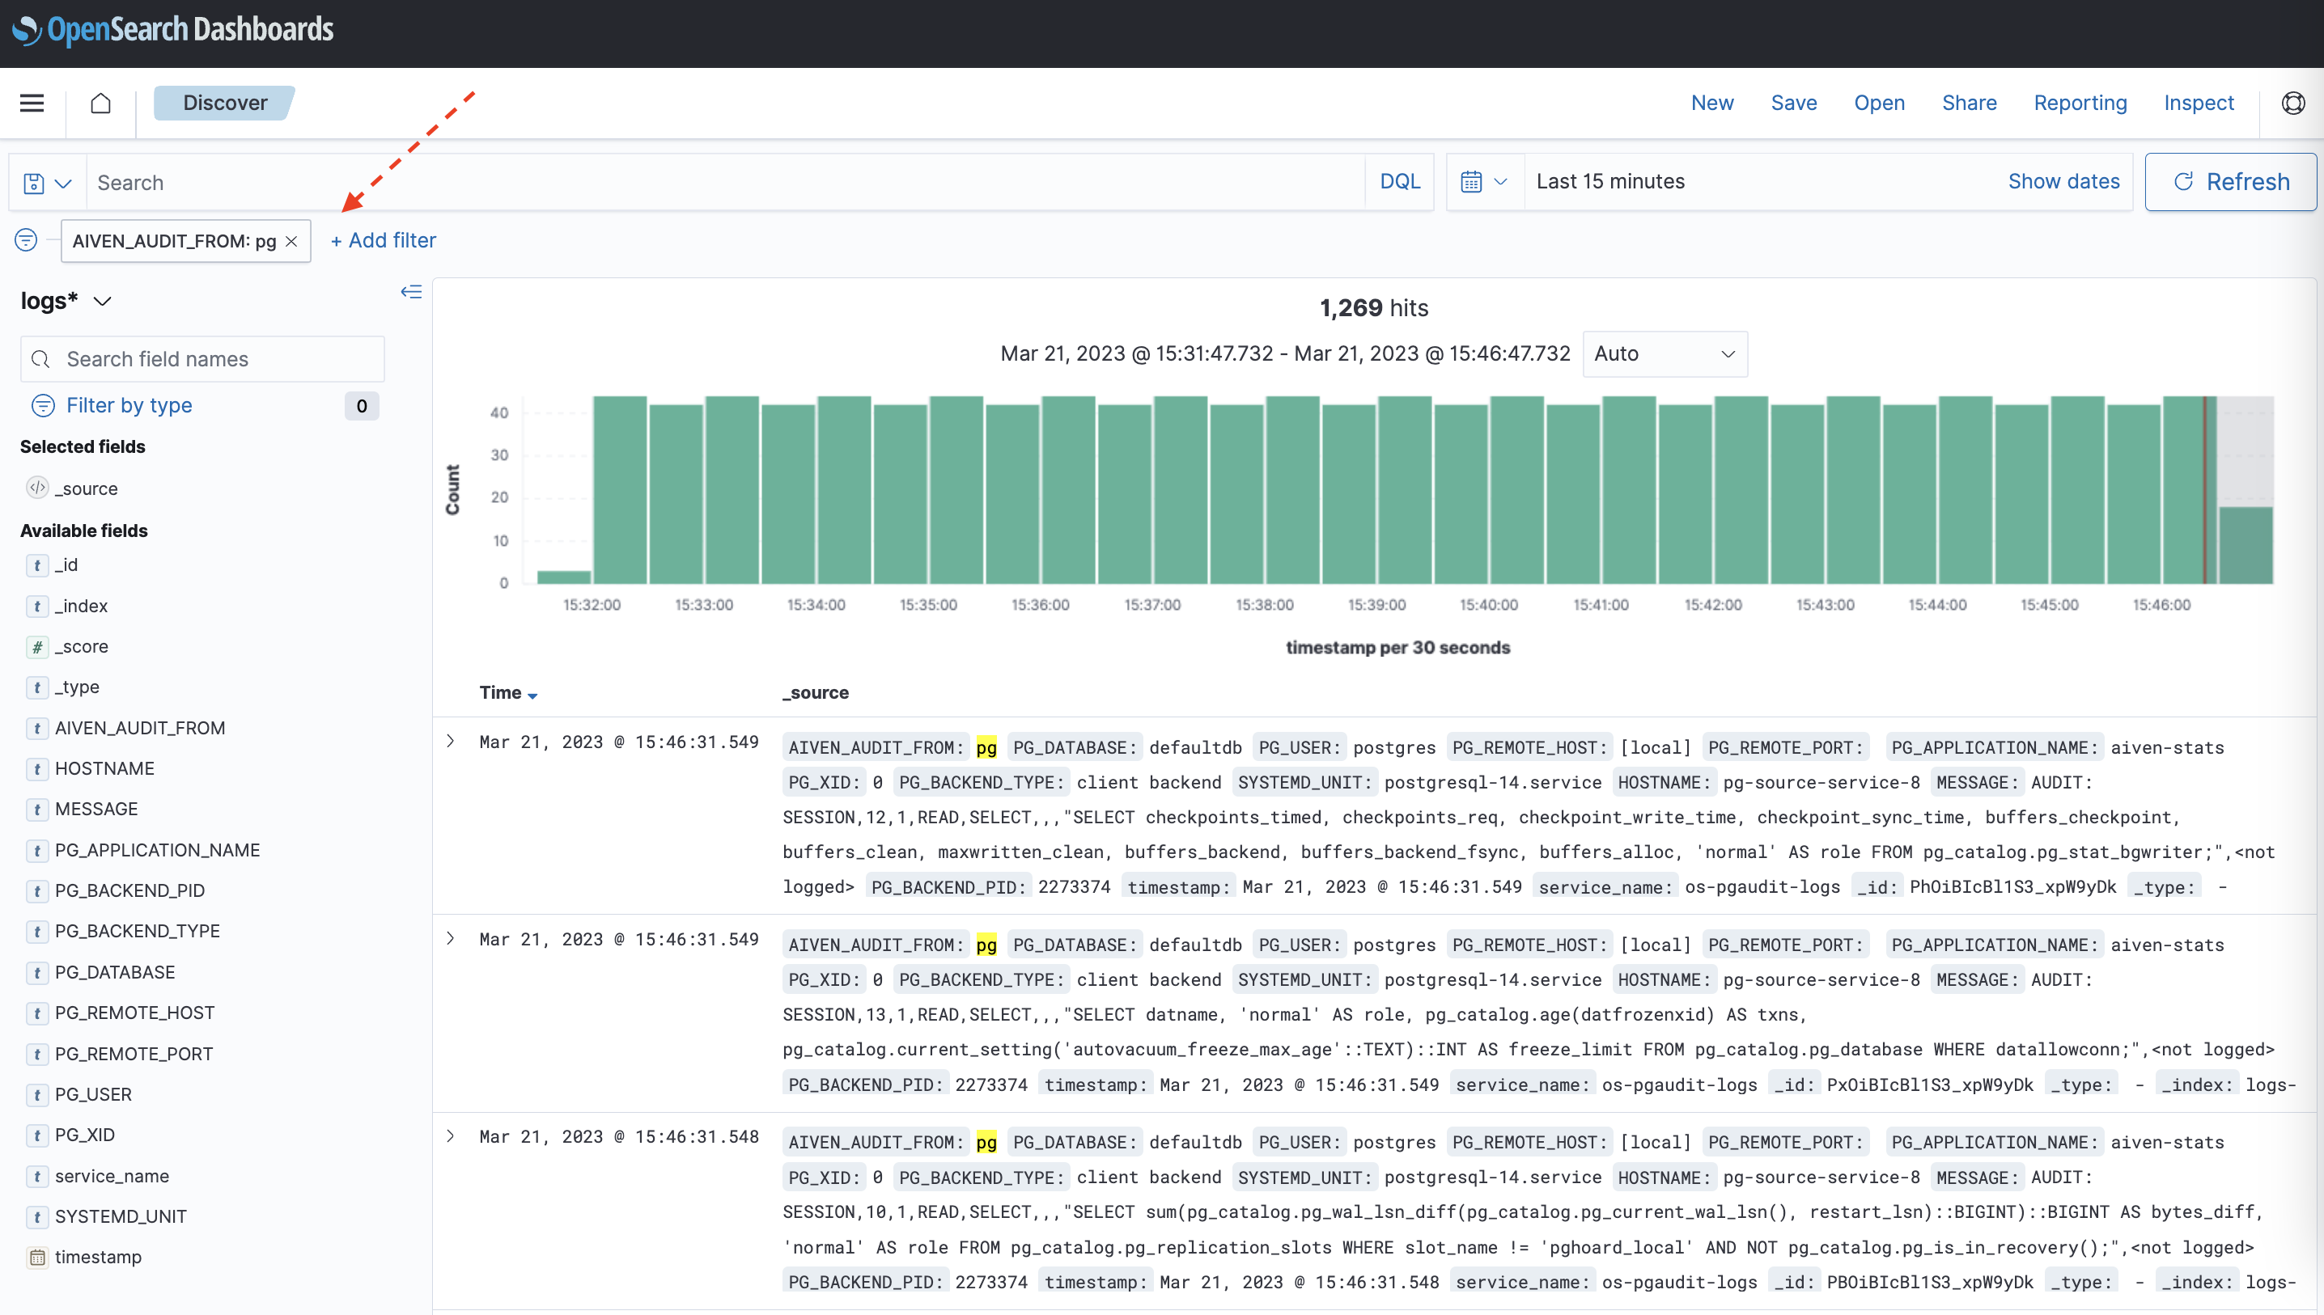This screenshot has width=2324, height=1315.
Task: Open the hamburger navigation menu
Action: click(x=32, y=103)
